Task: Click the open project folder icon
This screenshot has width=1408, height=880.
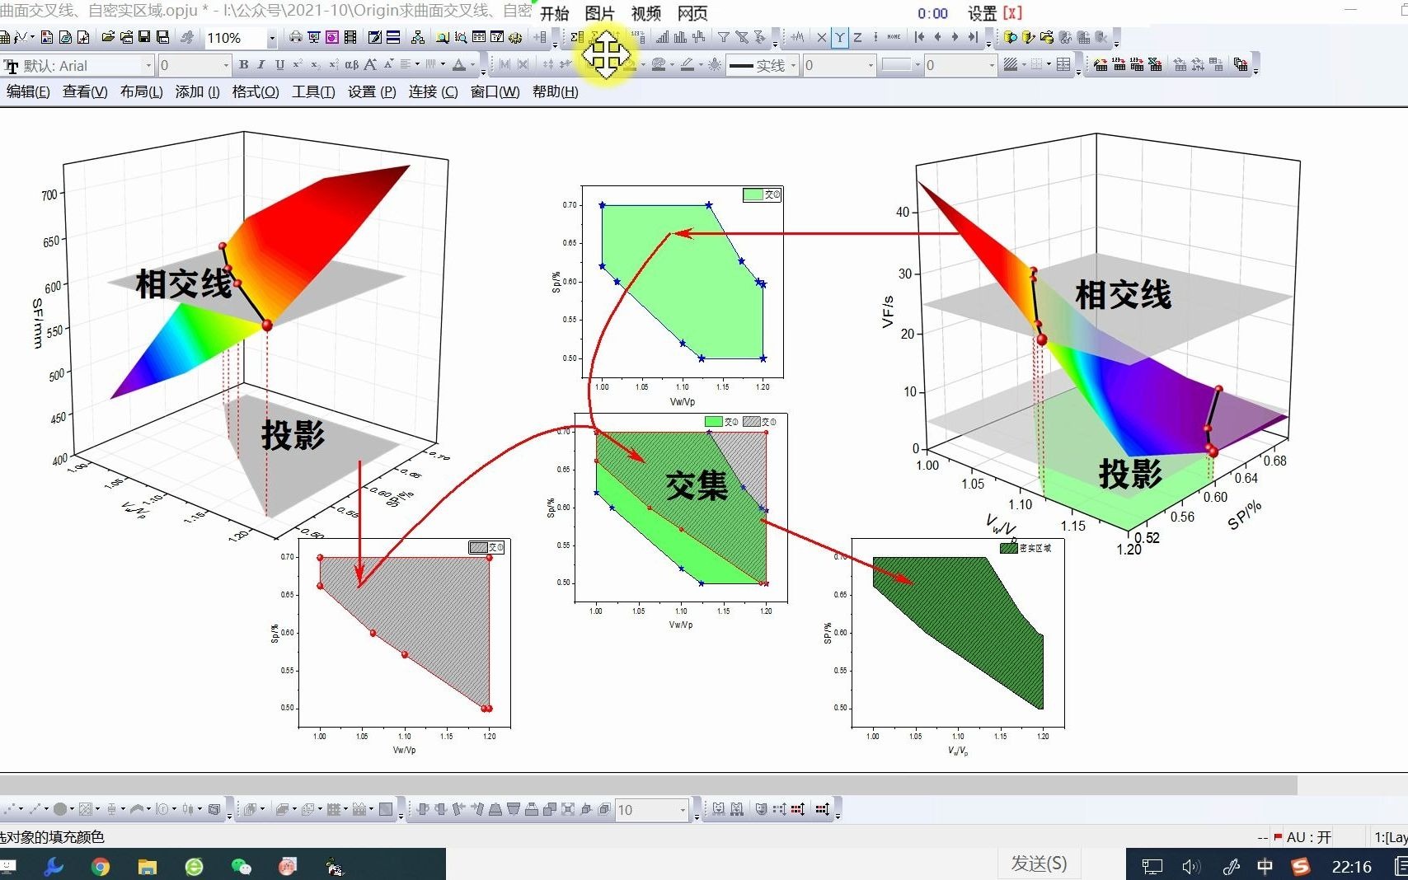Action: pos(108,37)
